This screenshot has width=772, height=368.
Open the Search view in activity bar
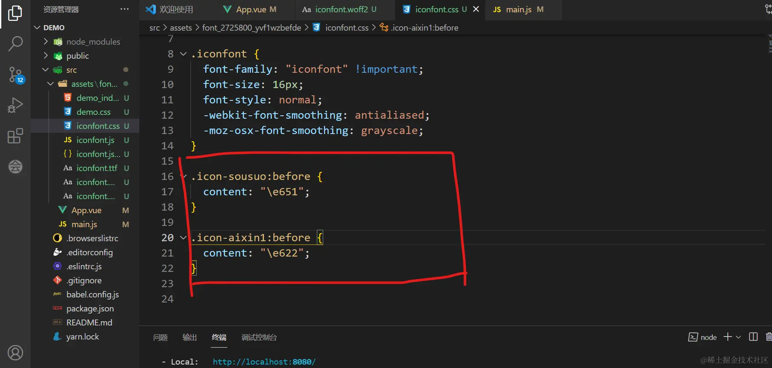coord(15,43)
